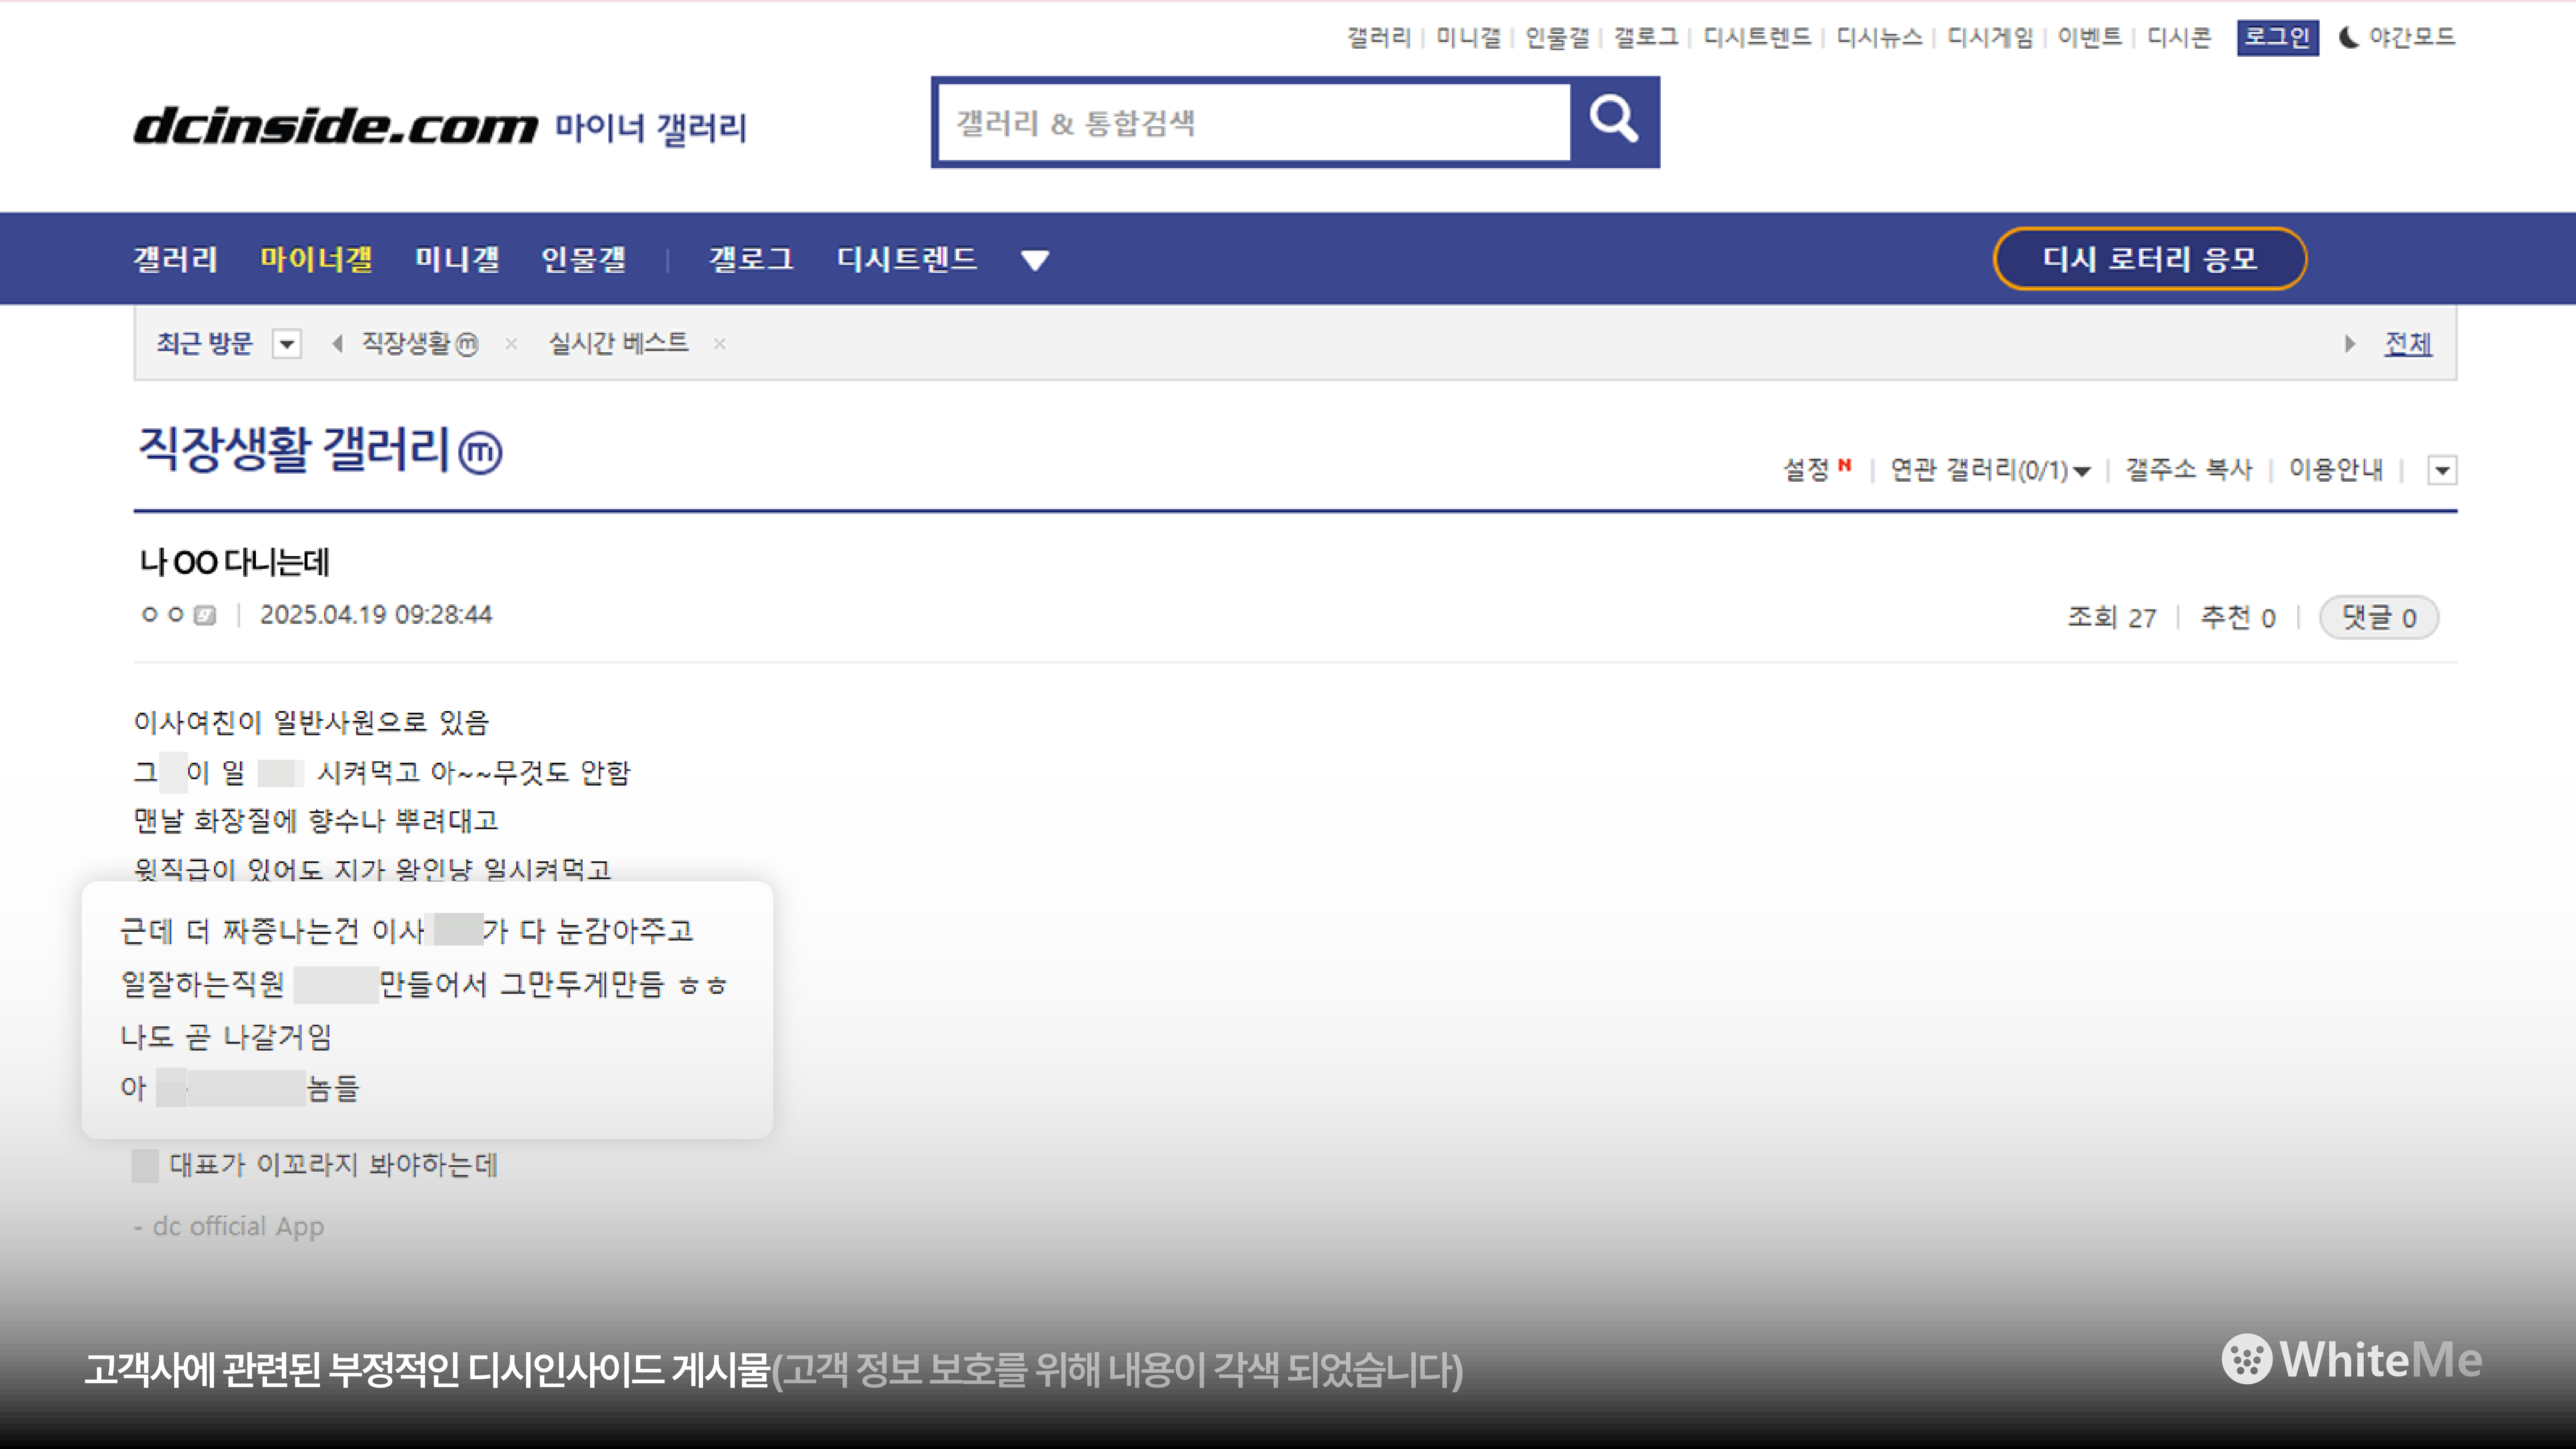Click the gallog icon next to author
The width and height of the screenshot is (2576, 1449).
(205, 615)
